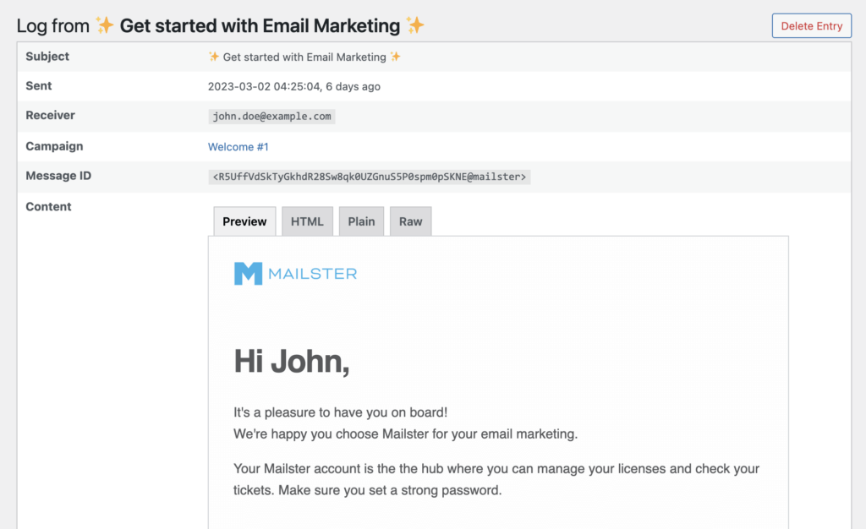Screen dimensions: 866x529
Task: Click the Subject row label
Action: pos(47,57)
